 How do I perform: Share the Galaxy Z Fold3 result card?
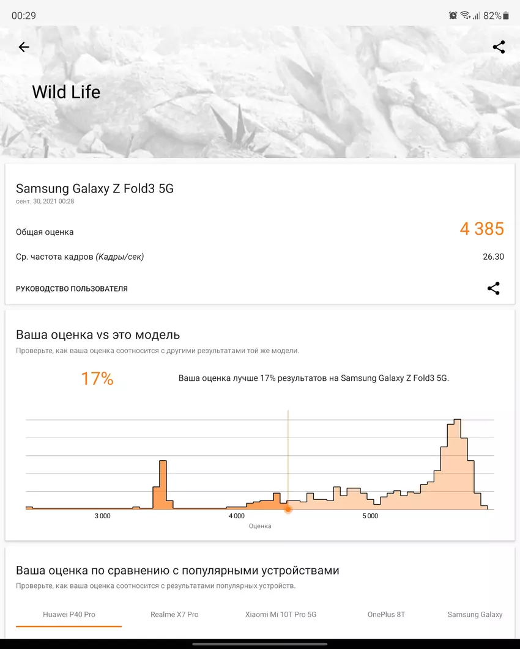[493, 288]
